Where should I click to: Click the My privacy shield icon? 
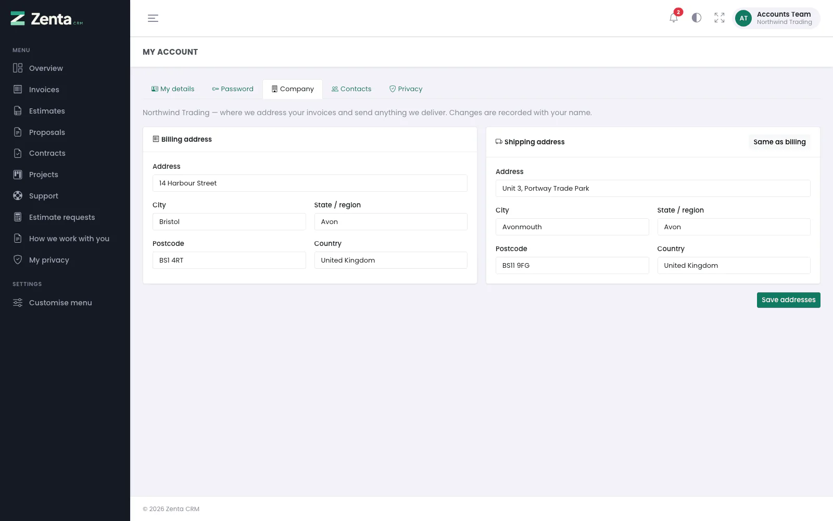pos(18,260)
